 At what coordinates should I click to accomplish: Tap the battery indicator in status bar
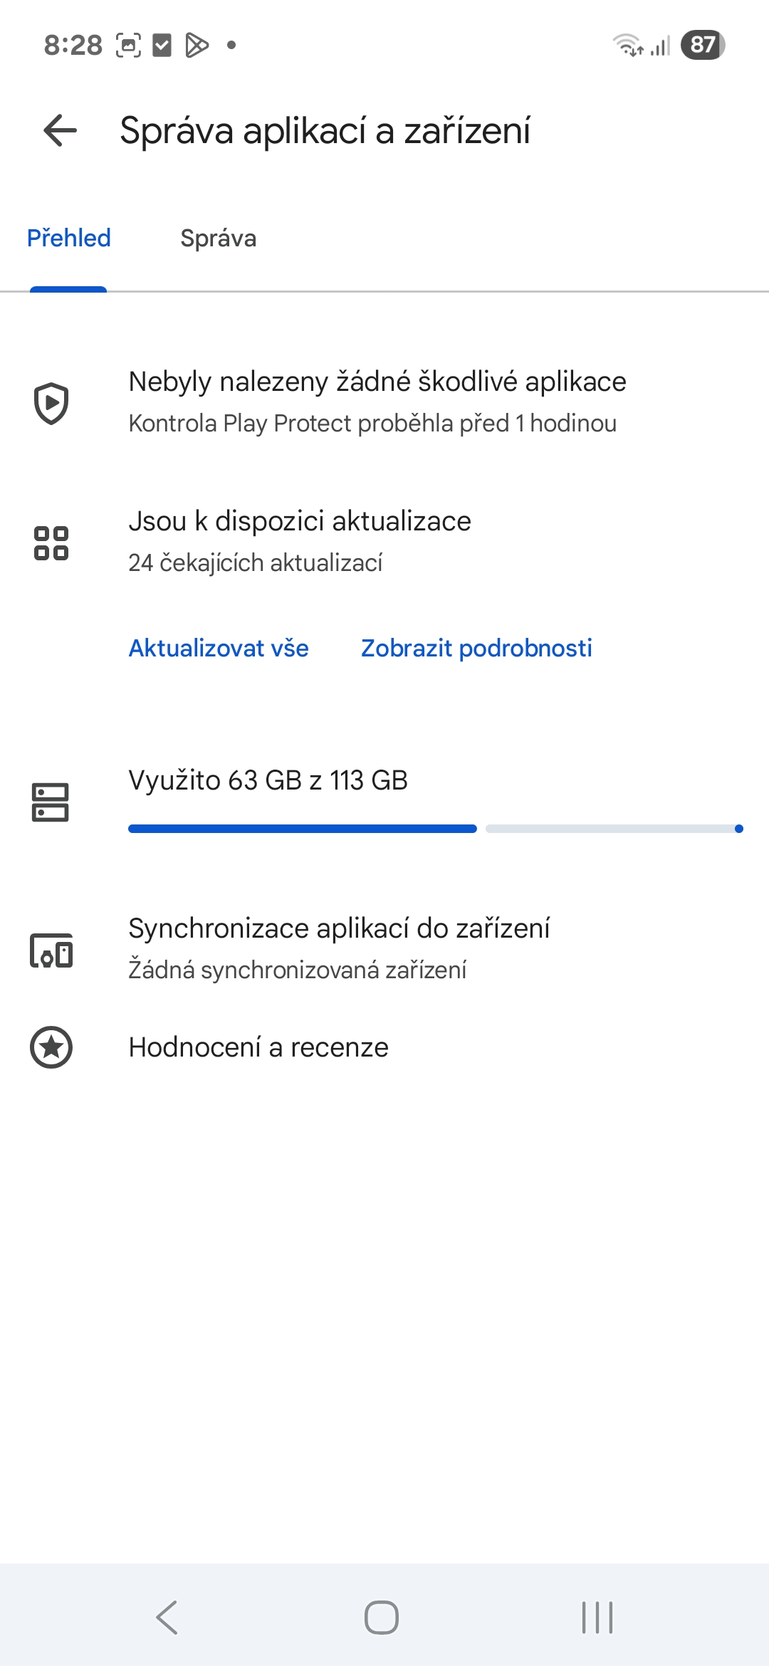click(x=703, y=45)
